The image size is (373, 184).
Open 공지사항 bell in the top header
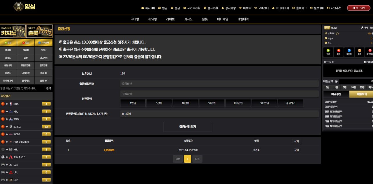228,8
